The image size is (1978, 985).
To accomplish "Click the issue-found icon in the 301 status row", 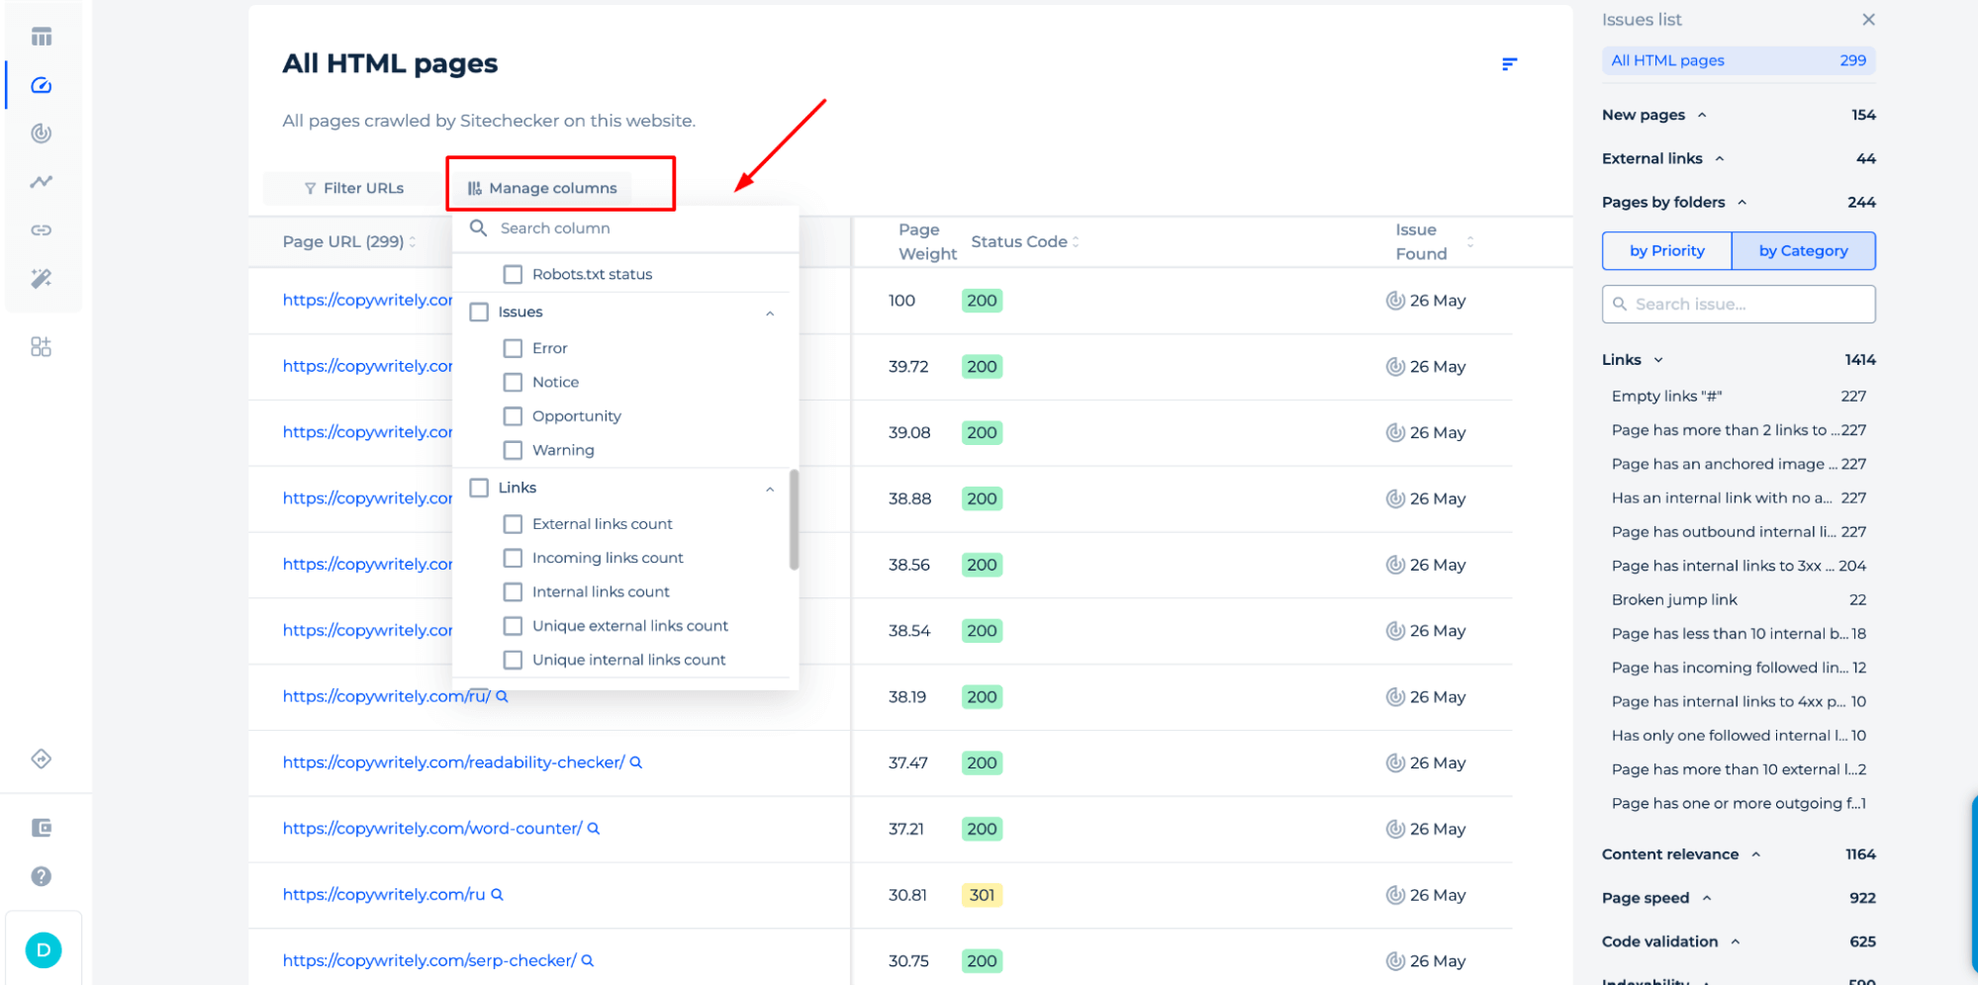I will (x=1395, y=895).
